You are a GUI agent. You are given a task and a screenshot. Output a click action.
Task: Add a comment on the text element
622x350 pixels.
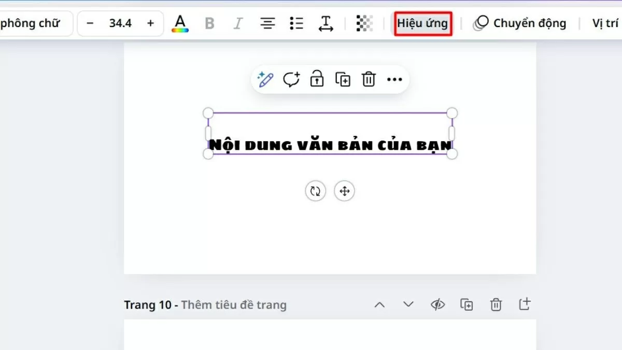coord(291,79)
